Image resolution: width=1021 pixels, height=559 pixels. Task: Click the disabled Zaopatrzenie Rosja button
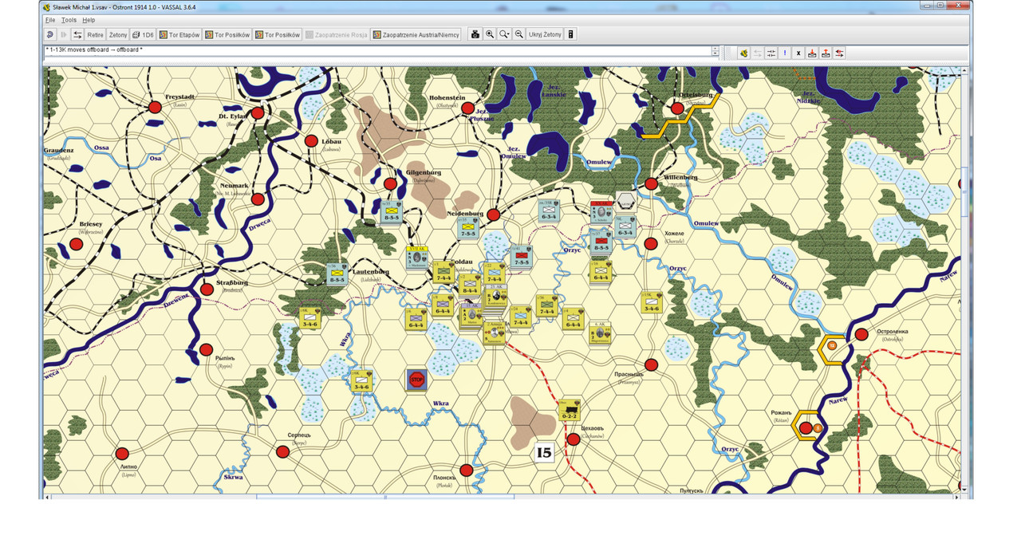point(337,34)
